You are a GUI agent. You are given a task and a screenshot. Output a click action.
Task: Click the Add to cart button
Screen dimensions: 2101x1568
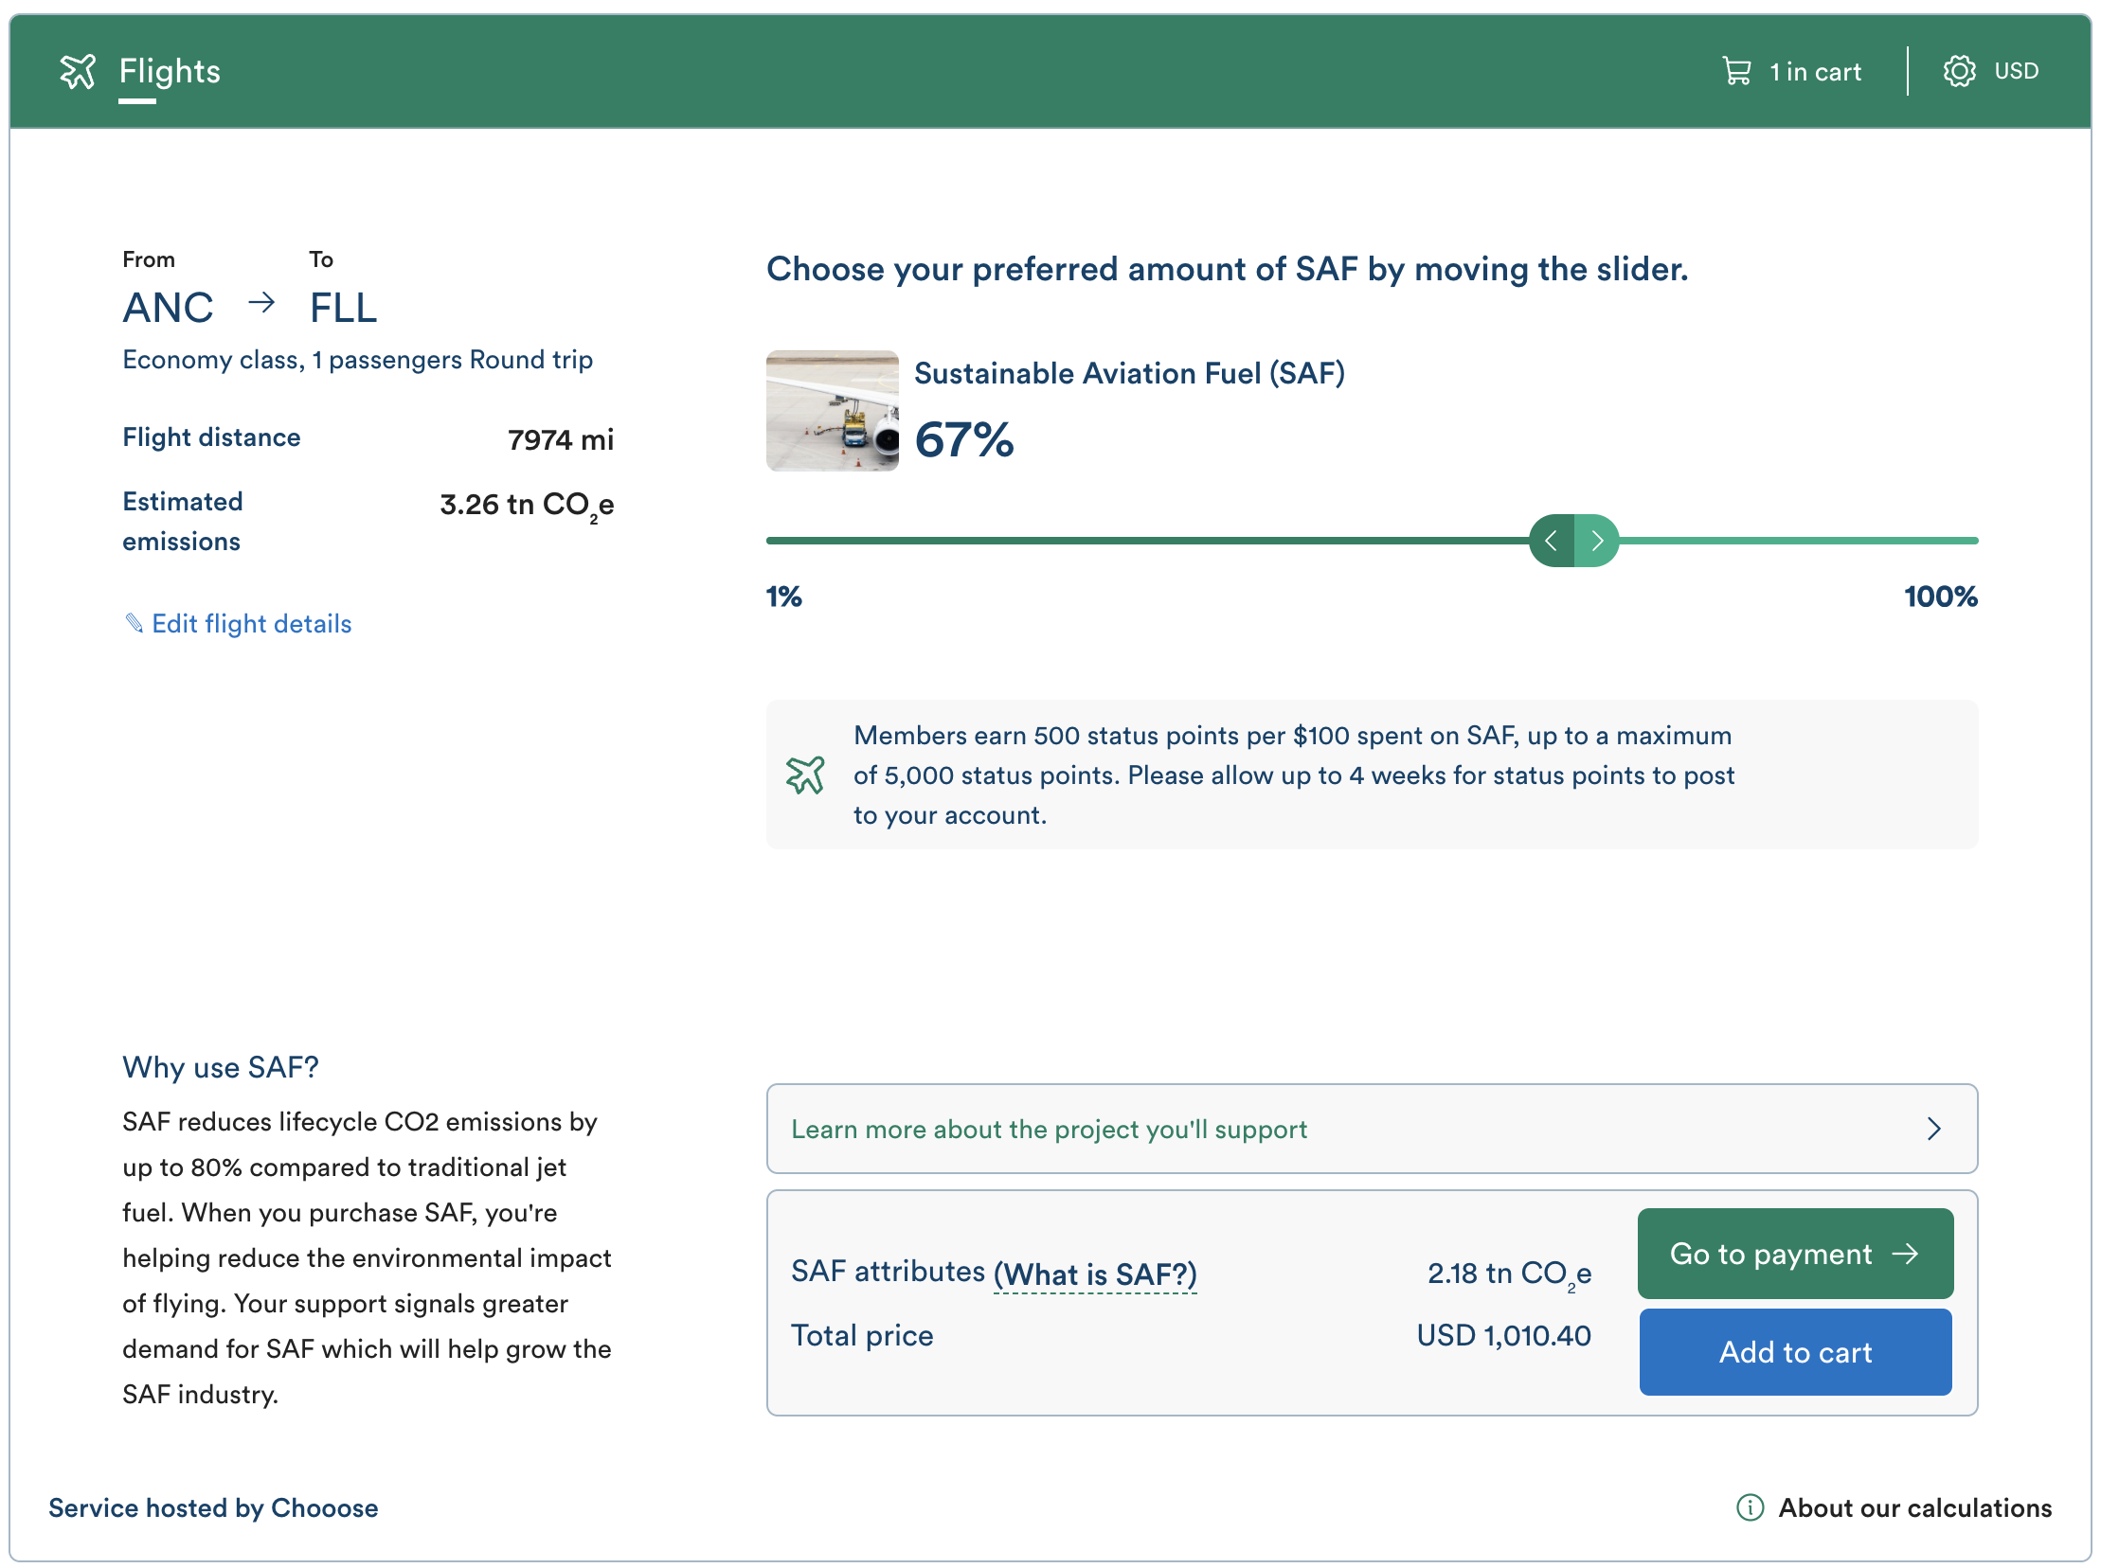click(x=1794, y=1351)
